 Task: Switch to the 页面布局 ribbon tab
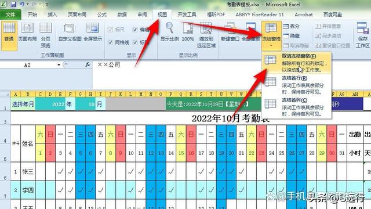point(77,15)
